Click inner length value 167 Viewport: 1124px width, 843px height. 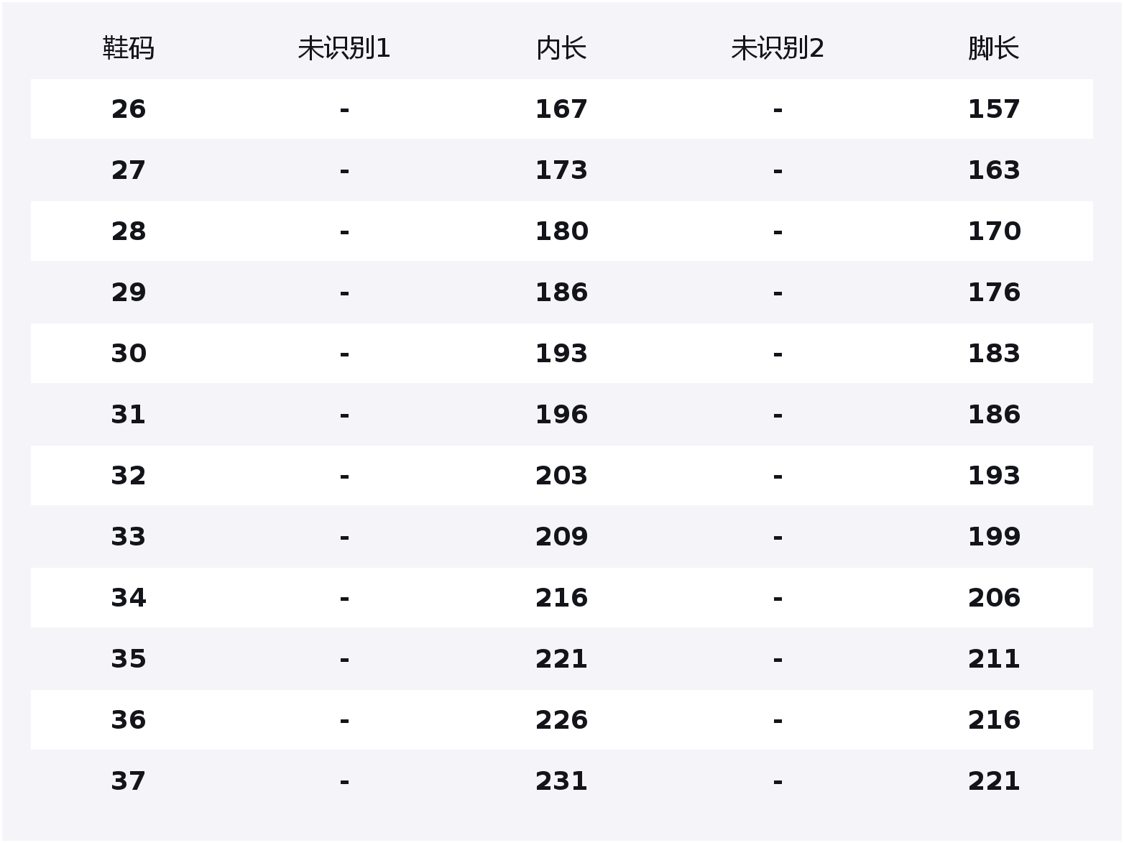coord(561,109)
